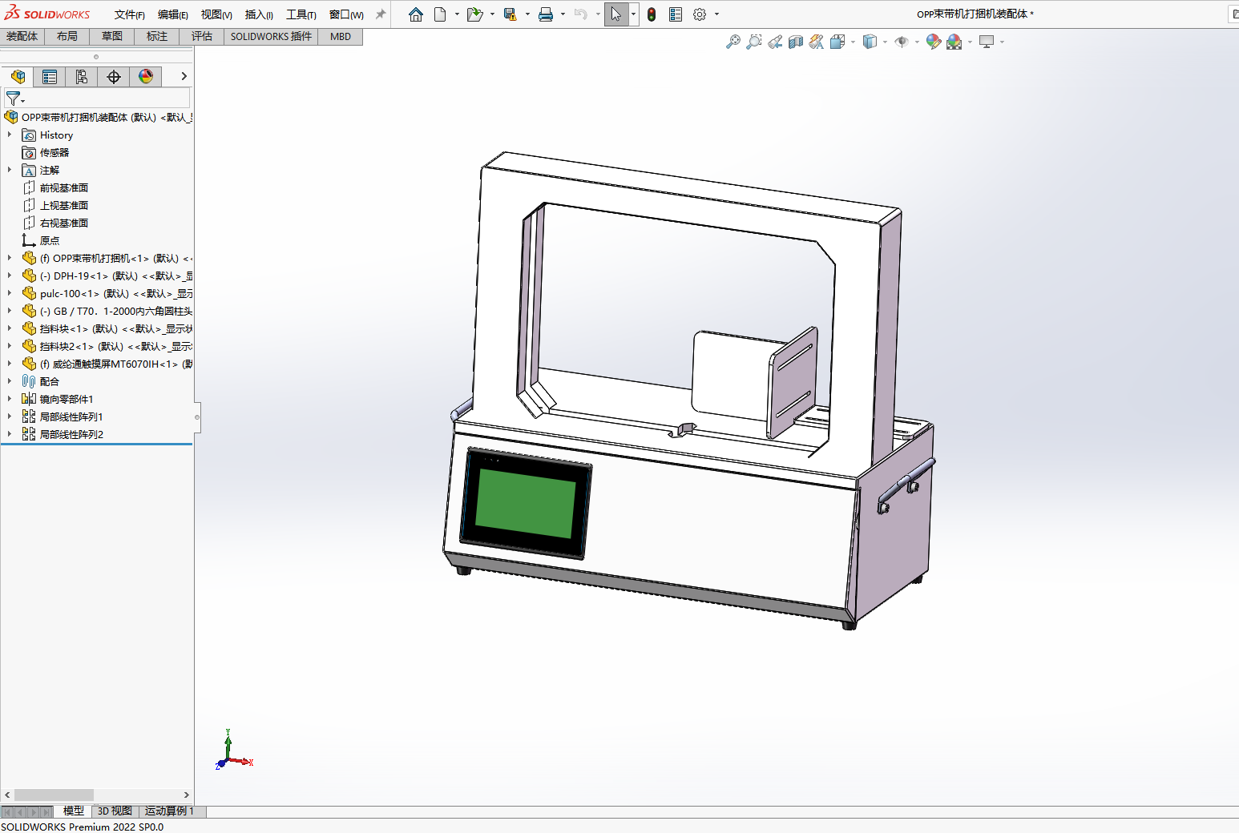Expand the 注解 annotations node
Screen dimensions: 1239x833
coord(10,170)
